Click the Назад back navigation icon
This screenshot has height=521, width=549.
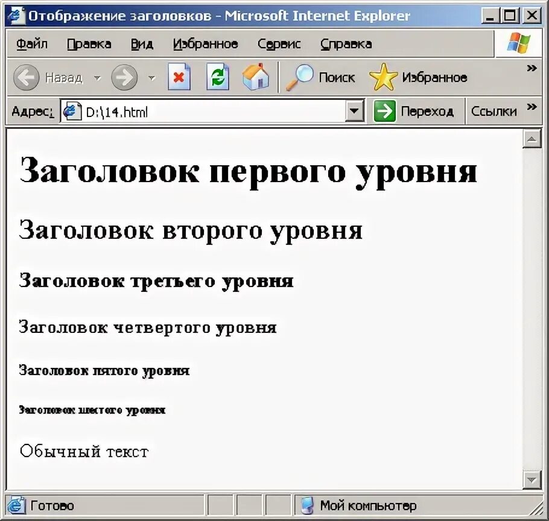25,77
